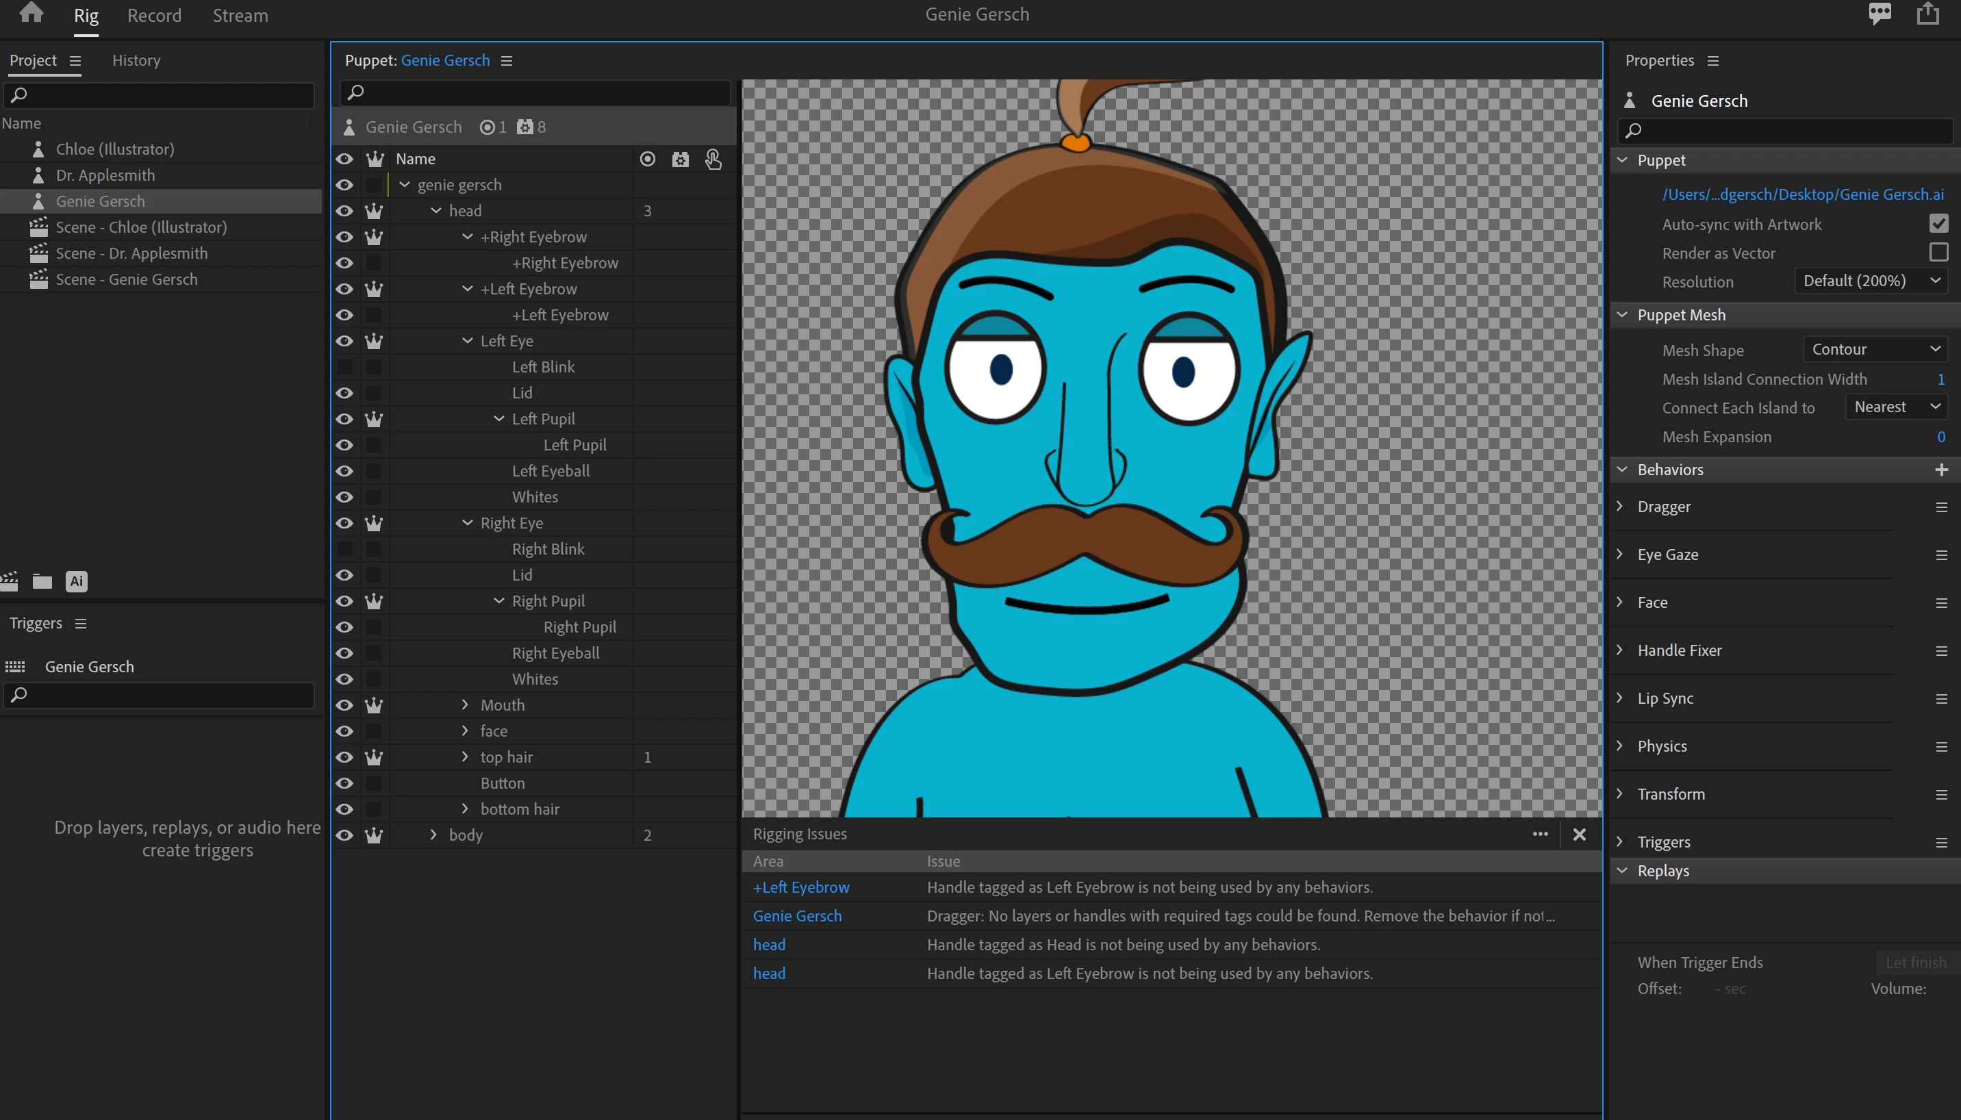Open the feedback chat bubble icon
The width and height of the screenshot is (1961, 1120).
pos(1880,13)
